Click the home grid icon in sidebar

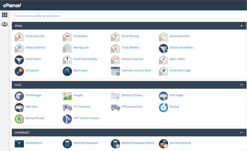click(x=5, y=15)
